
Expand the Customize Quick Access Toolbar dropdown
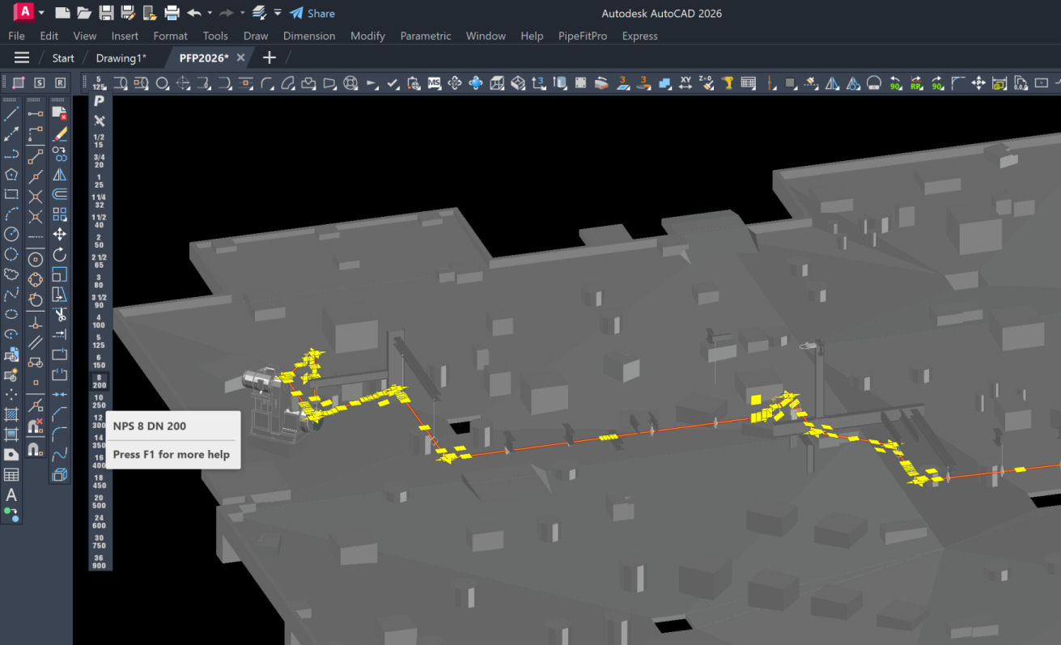pos(278,13)
